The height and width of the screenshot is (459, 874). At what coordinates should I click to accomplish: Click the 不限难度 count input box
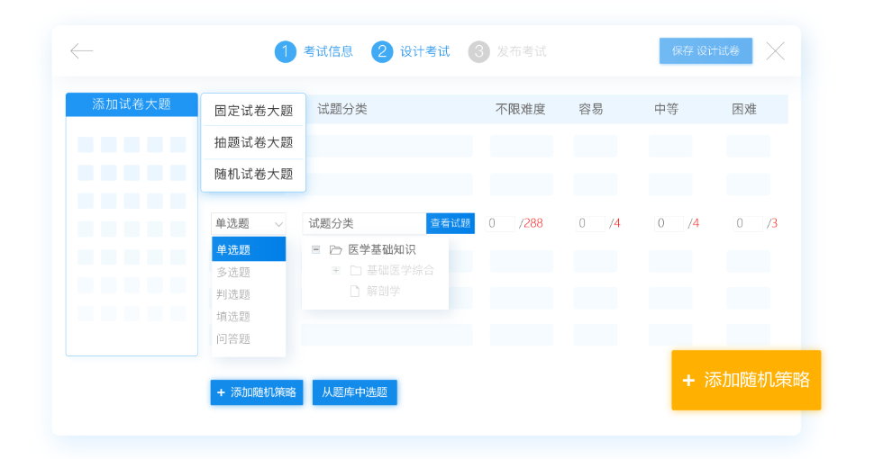point(500,223)
